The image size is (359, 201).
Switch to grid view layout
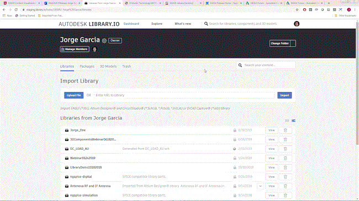(287, 121)
